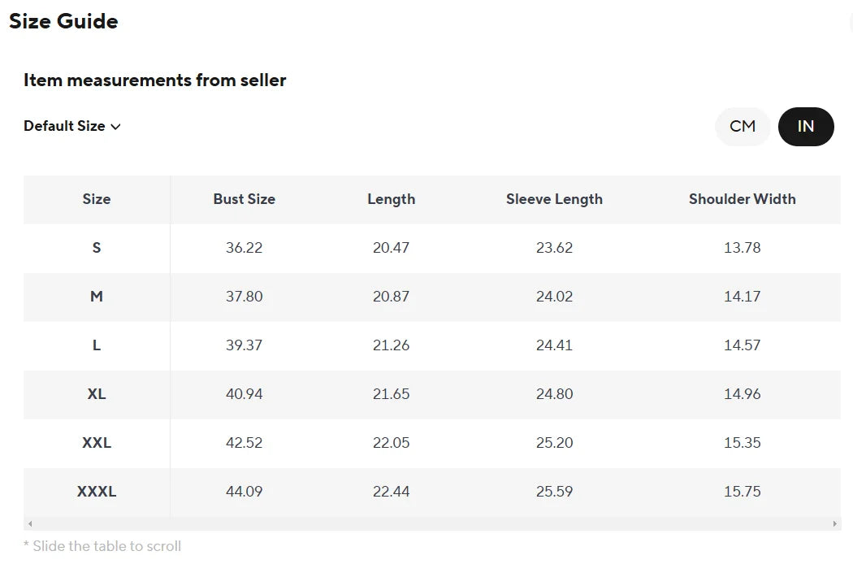Image resolution: width=853 pixels, height=564 pixels.
Task: Click the XXL bust value 42.52
Action: point(245,443)
